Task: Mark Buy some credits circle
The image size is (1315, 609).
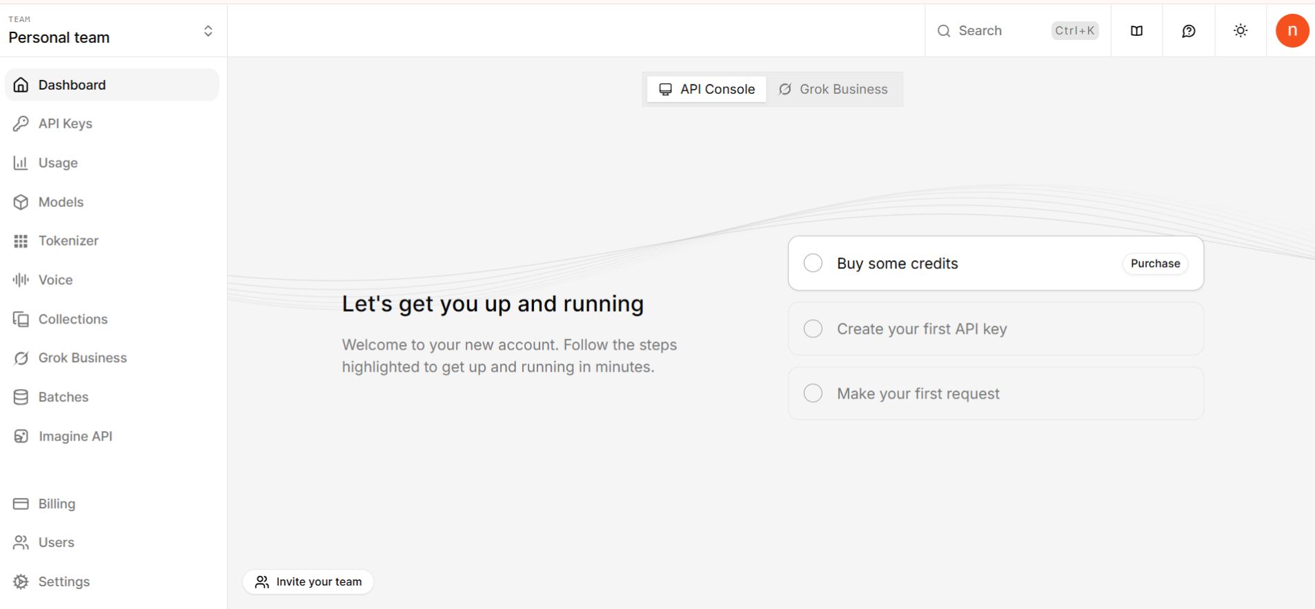Action: coord(813,263)
